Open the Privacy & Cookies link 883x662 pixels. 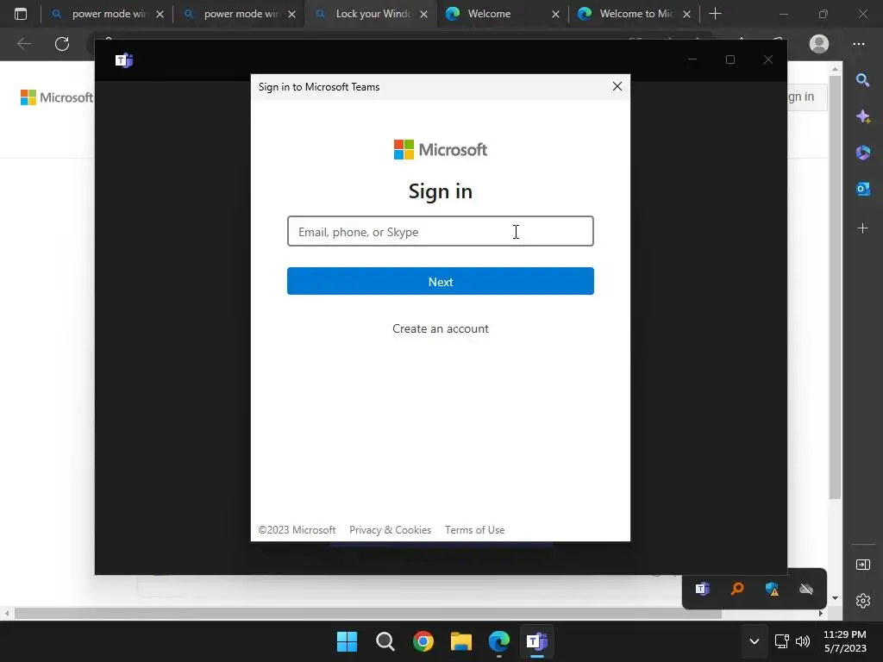point(390,530)
